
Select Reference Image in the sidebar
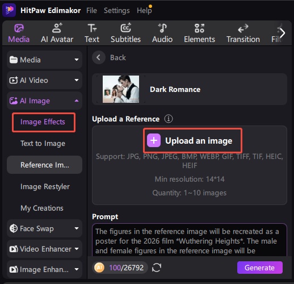coord(45,165)
